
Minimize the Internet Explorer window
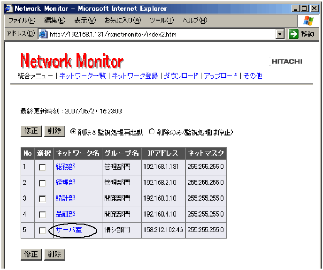pyautogui.click(x=296, y=8)
